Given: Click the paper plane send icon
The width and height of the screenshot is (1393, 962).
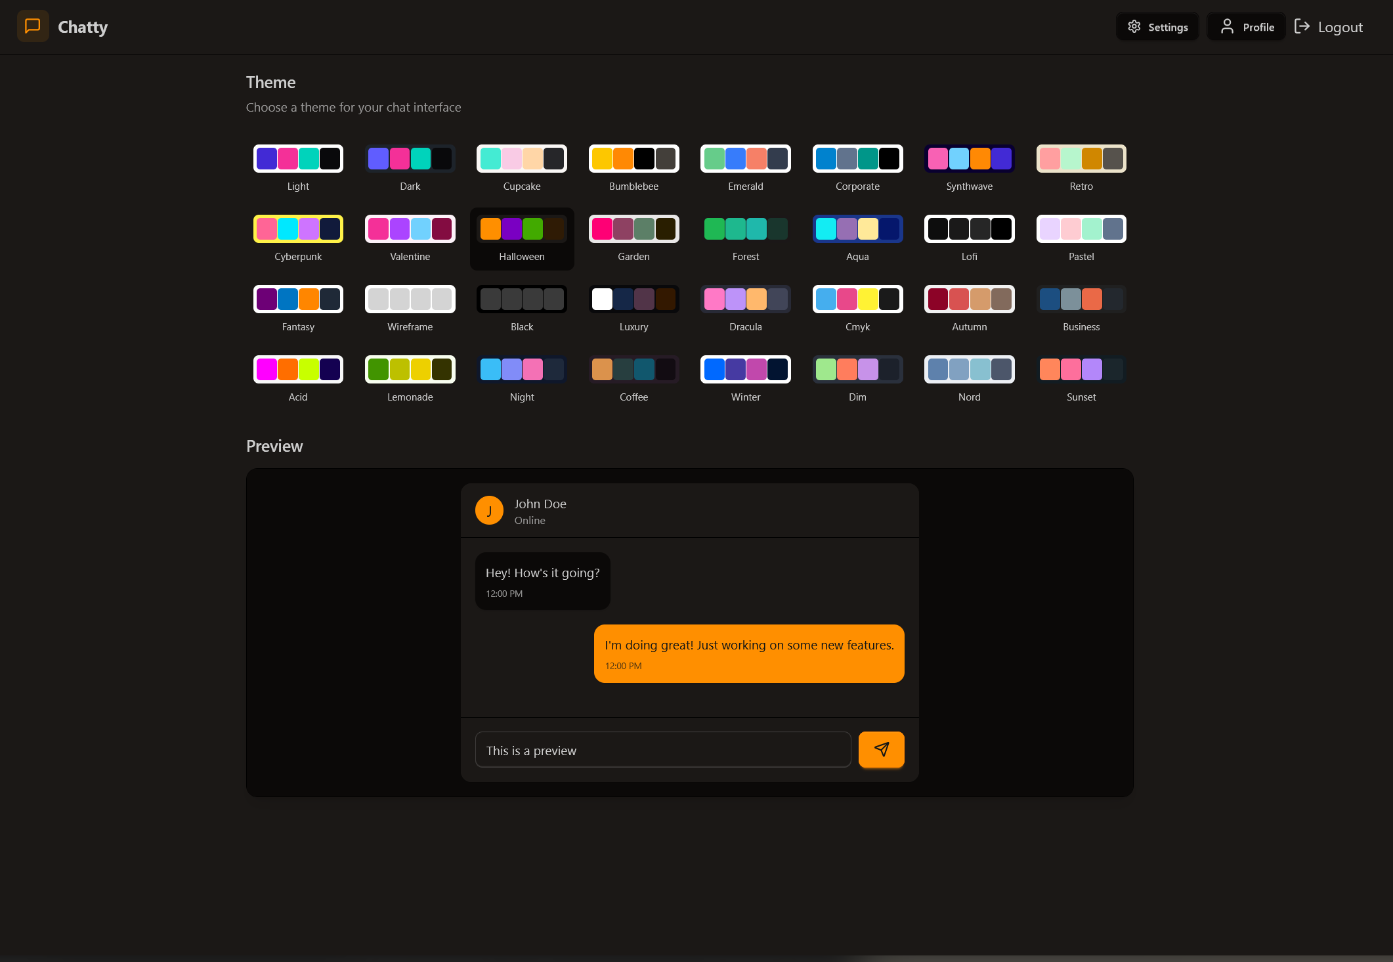Looking at the screenshot, I should coord(882,749).
